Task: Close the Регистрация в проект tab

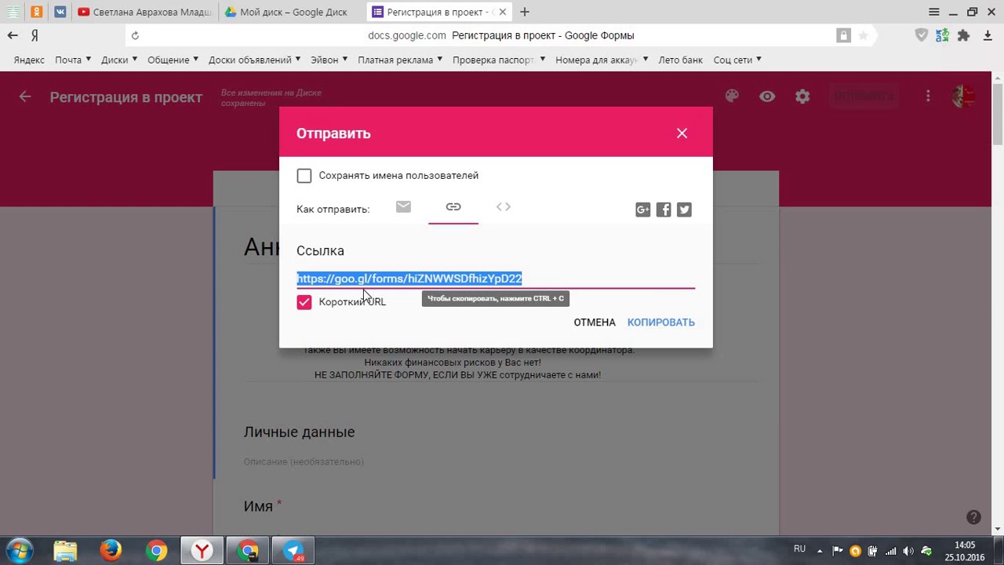Action: pyautogui.click(x=503, y=12)
